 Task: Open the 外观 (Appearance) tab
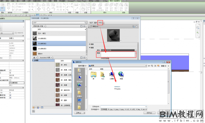pyautogui.click(x=100, y=23)
